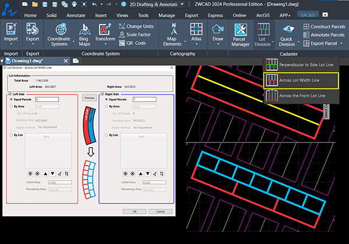Click Scale Factor

[135, 34]
